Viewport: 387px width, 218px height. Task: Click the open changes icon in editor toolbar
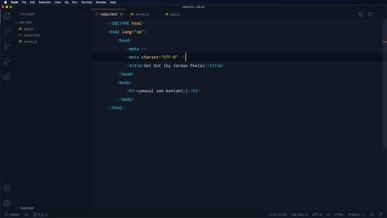pos(360,15)
